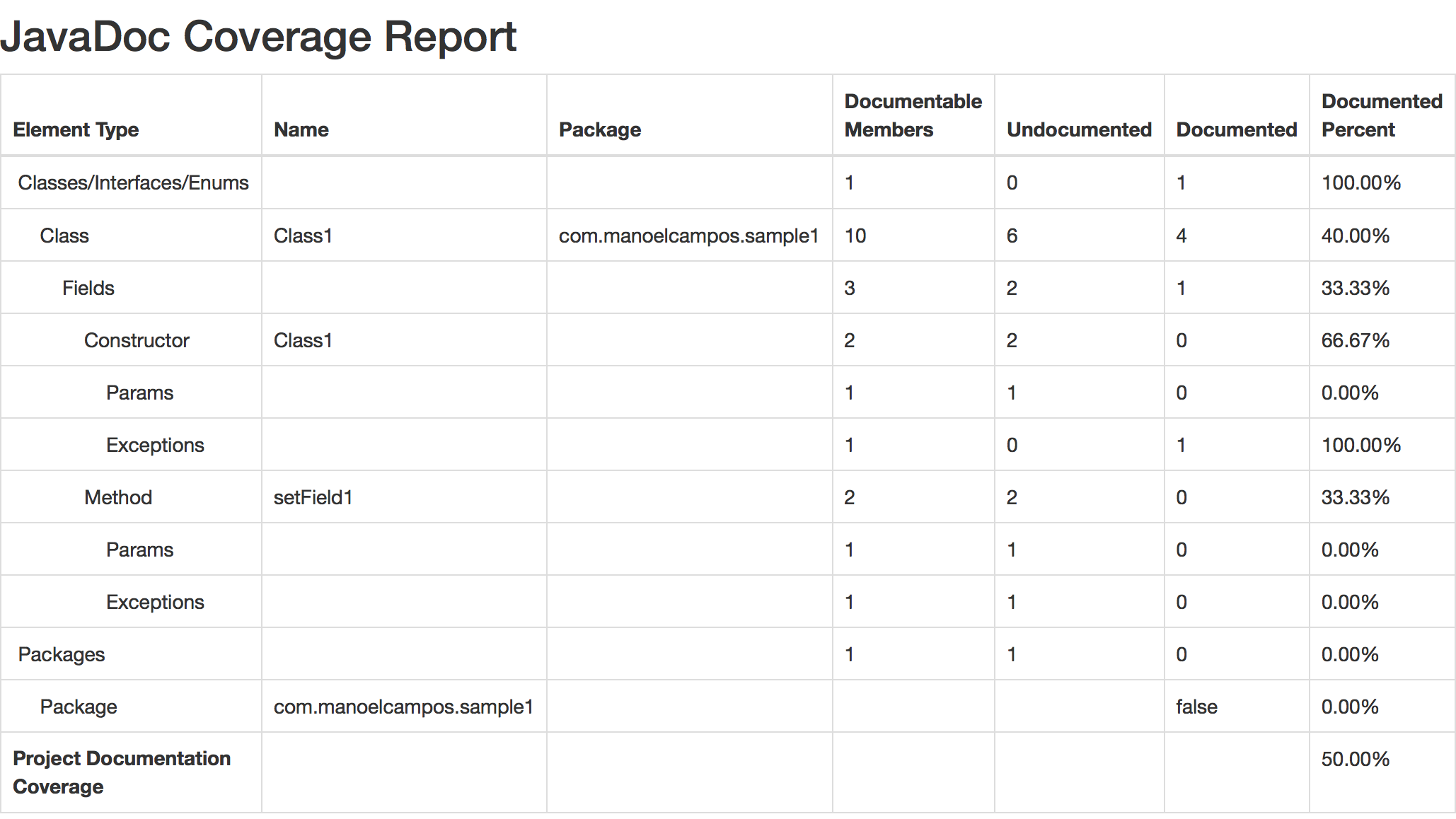Select the Fields row label
This screenshot has height=819, width=1456.
(x=88, y=289)
